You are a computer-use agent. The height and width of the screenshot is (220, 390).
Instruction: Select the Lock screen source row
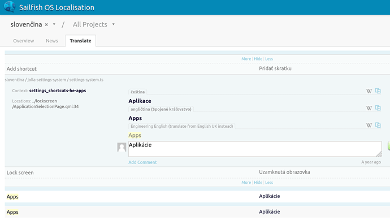pos(20,172)
